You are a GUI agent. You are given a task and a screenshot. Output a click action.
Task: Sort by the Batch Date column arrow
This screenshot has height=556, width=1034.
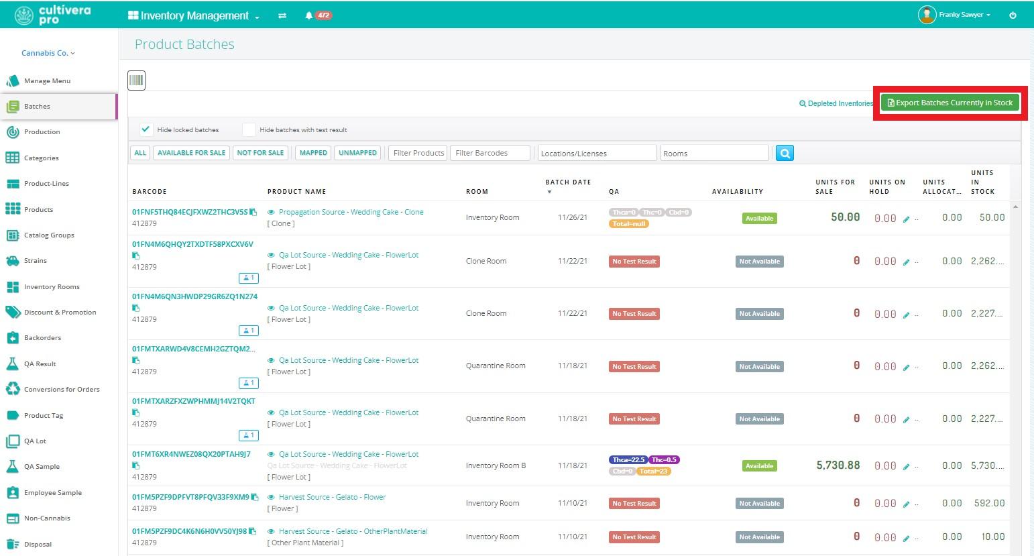point(549,192)
